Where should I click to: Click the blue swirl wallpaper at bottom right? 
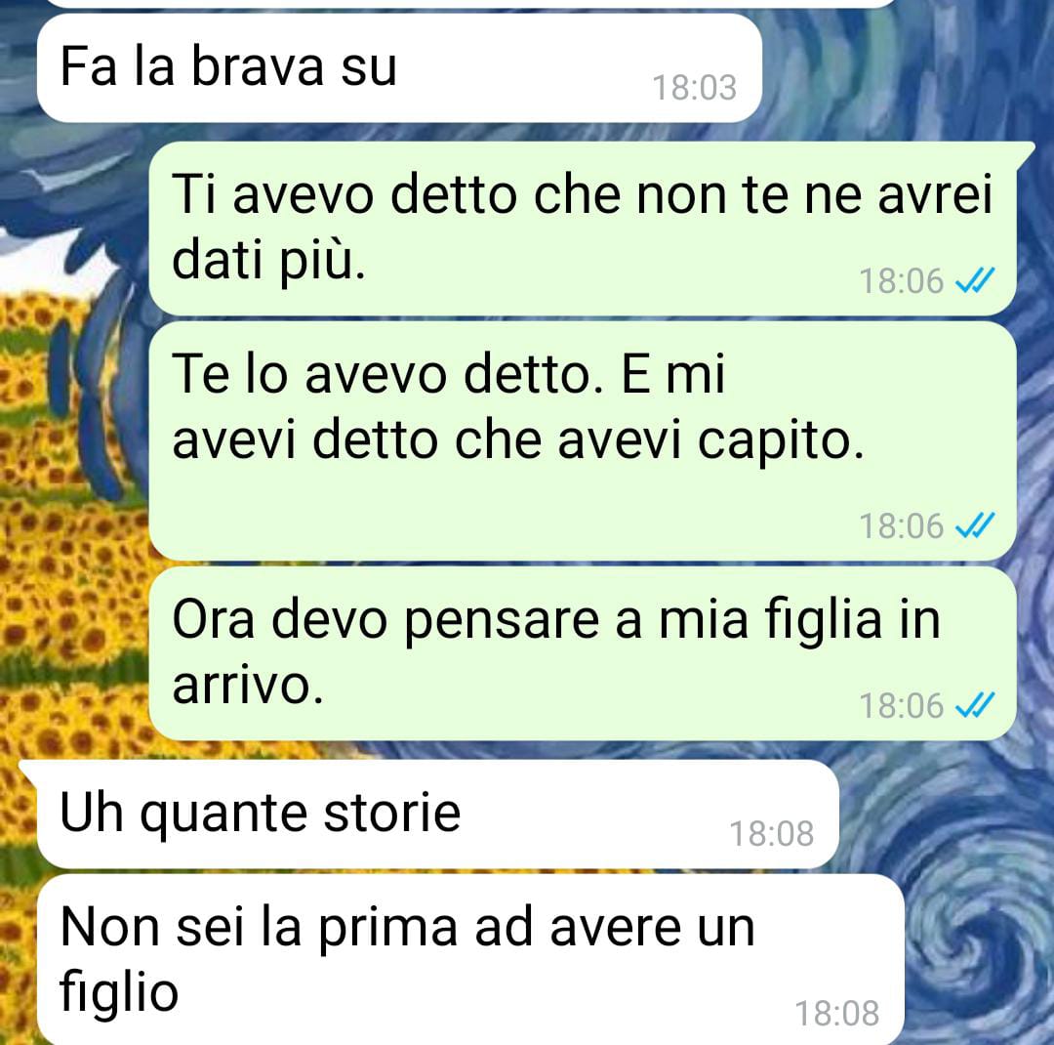(x=982, y=942)
